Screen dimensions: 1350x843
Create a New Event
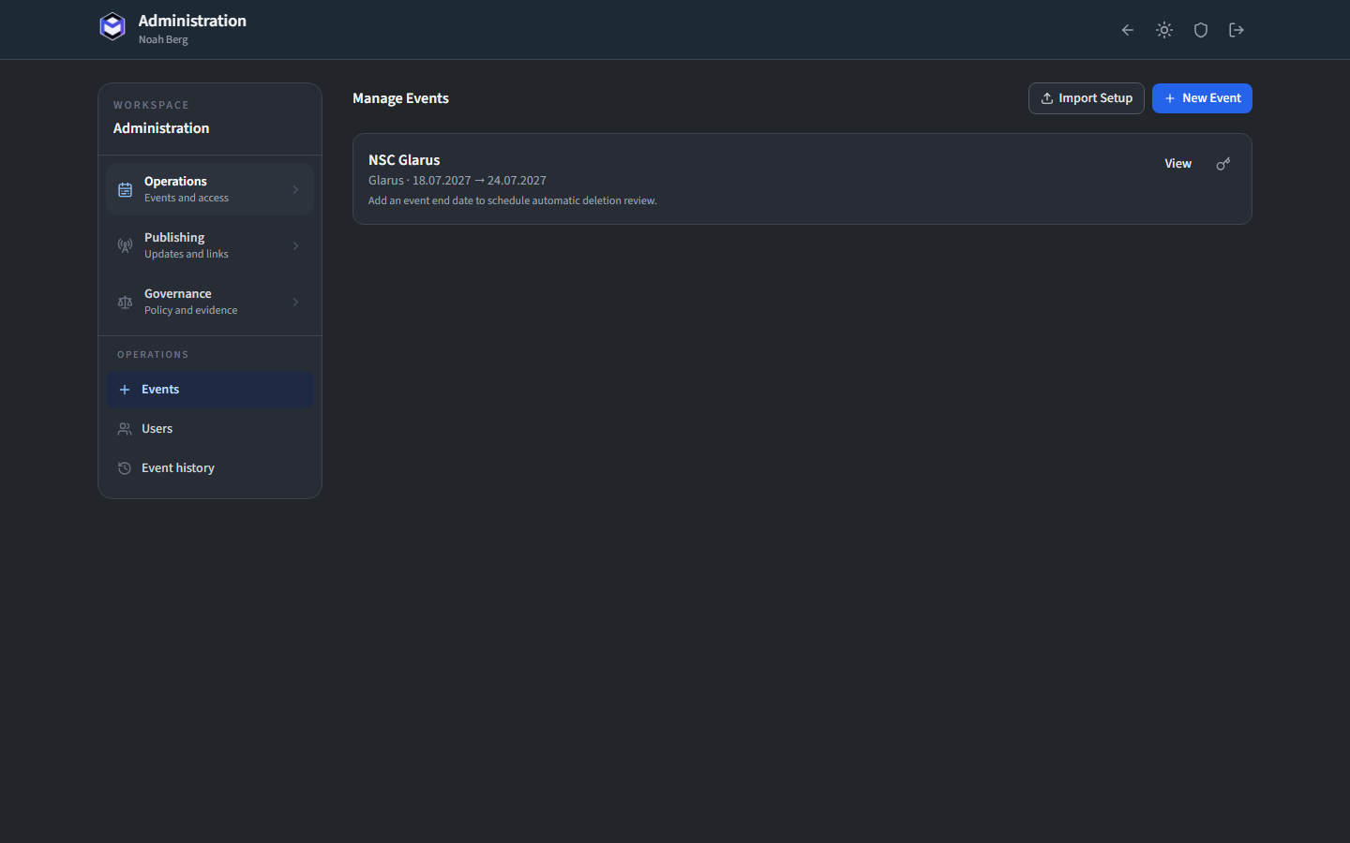pos(1202,98)
